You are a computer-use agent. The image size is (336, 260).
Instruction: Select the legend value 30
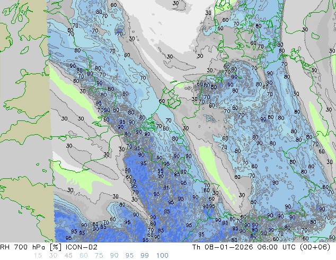coord(53,256)
